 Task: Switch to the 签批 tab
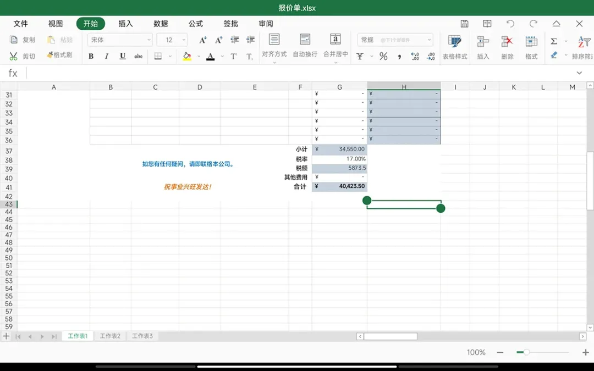(x=230, y=24)
